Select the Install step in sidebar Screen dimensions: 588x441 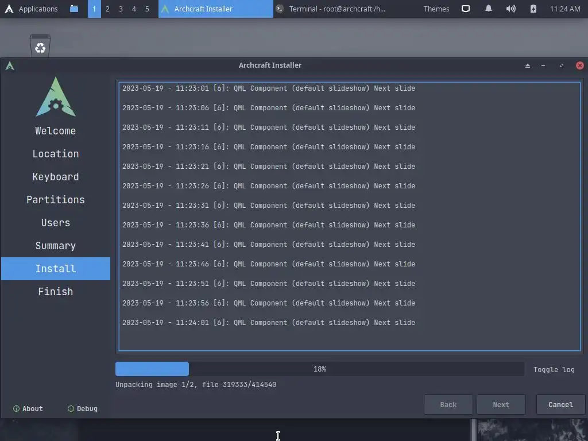tap(56, 269)
